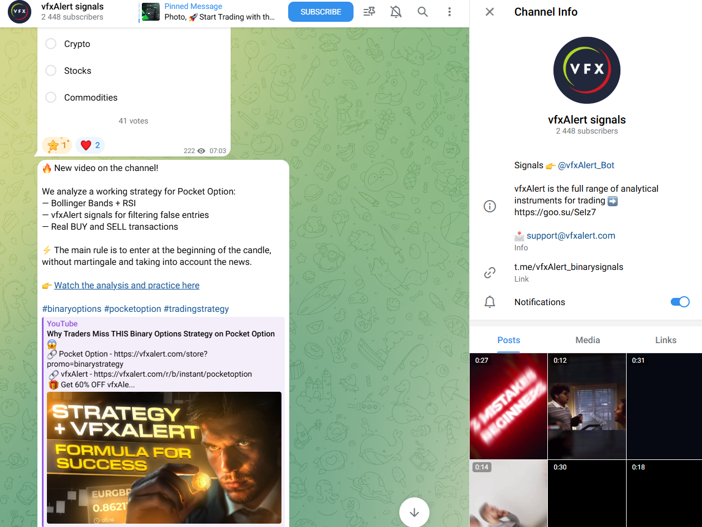Image resolution: width=702 pixels, height=527 pixels.
Task: Click the scroll-to-bottom arrow button
Action: pyautogui.click(x=414, y=512)
